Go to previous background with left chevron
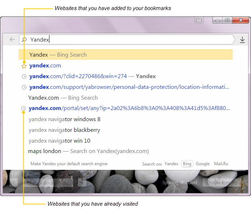251x215 pixels. point(14,183)
